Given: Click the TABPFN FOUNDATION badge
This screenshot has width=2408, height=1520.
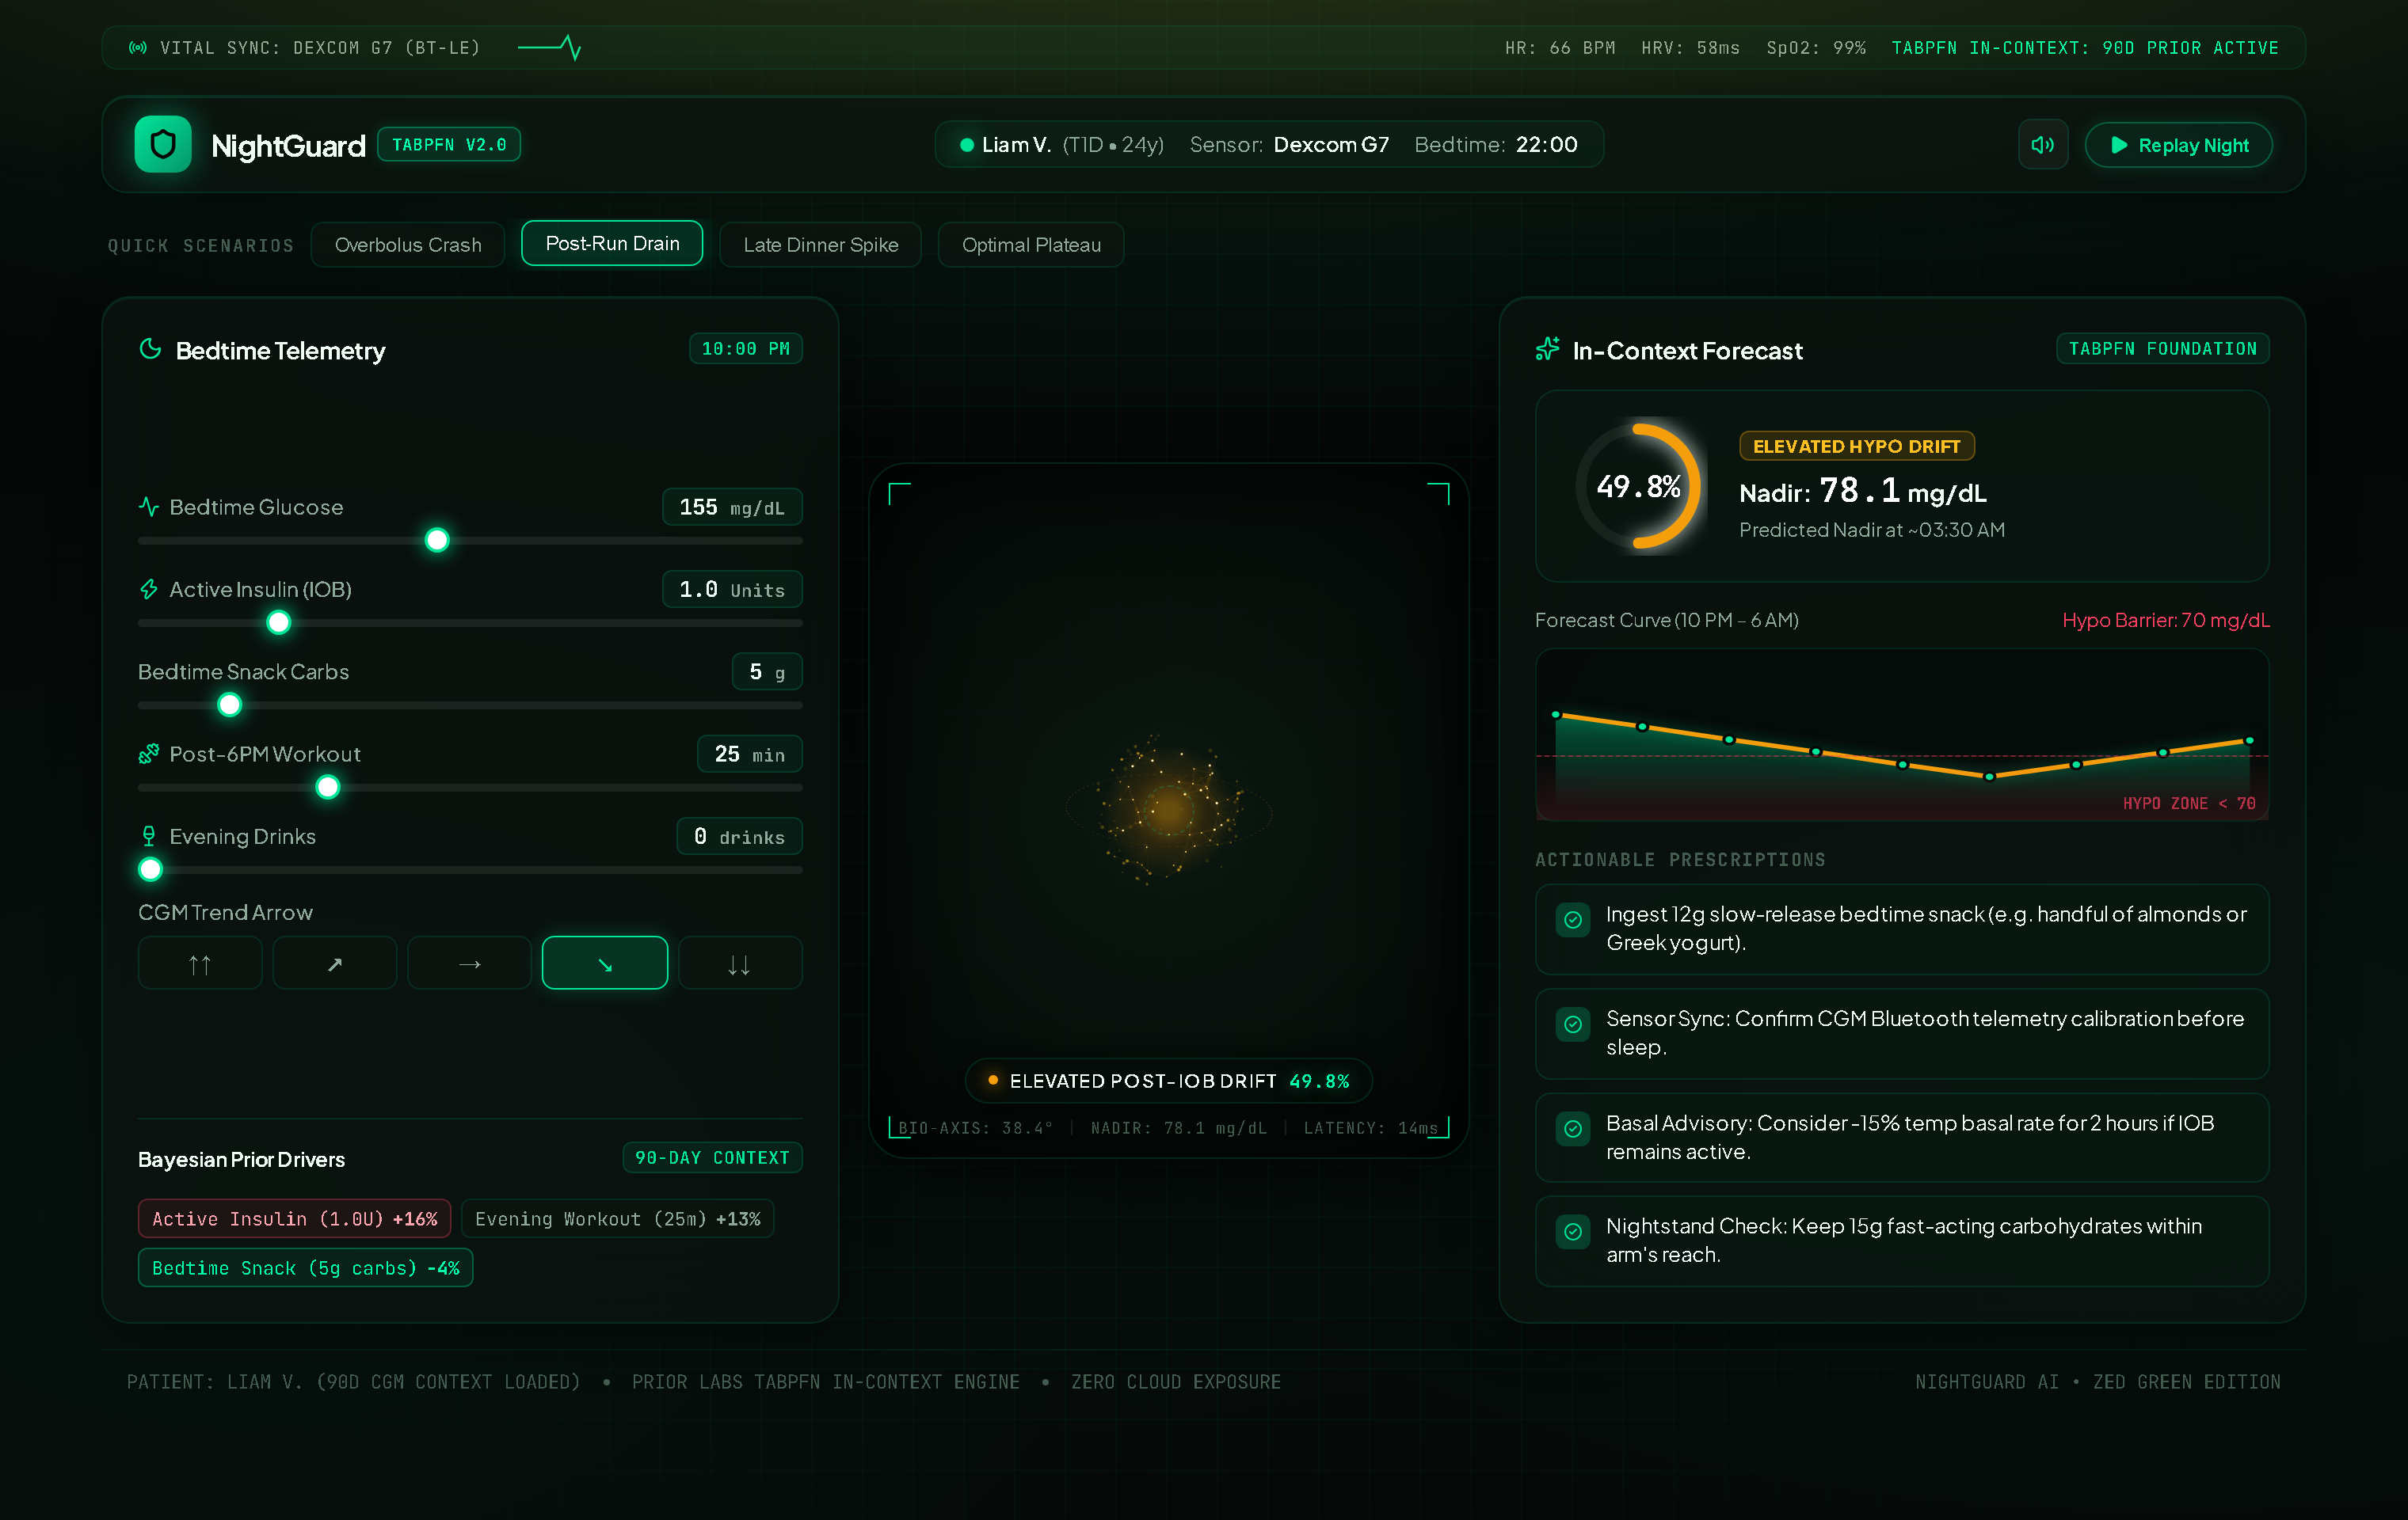Looking at the screenshot, I should coord(2162,349).
